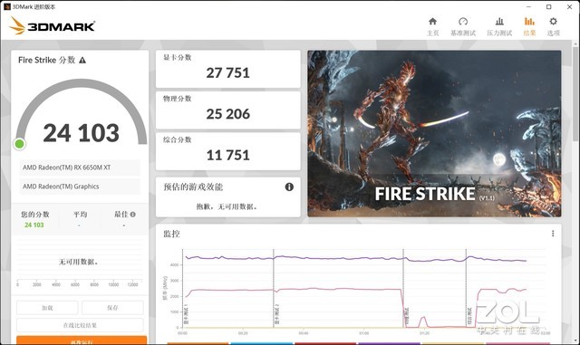Click the overall score 24 103 in gauge
The width and height of the screenshot is (580, 345).
click(81, 133)
